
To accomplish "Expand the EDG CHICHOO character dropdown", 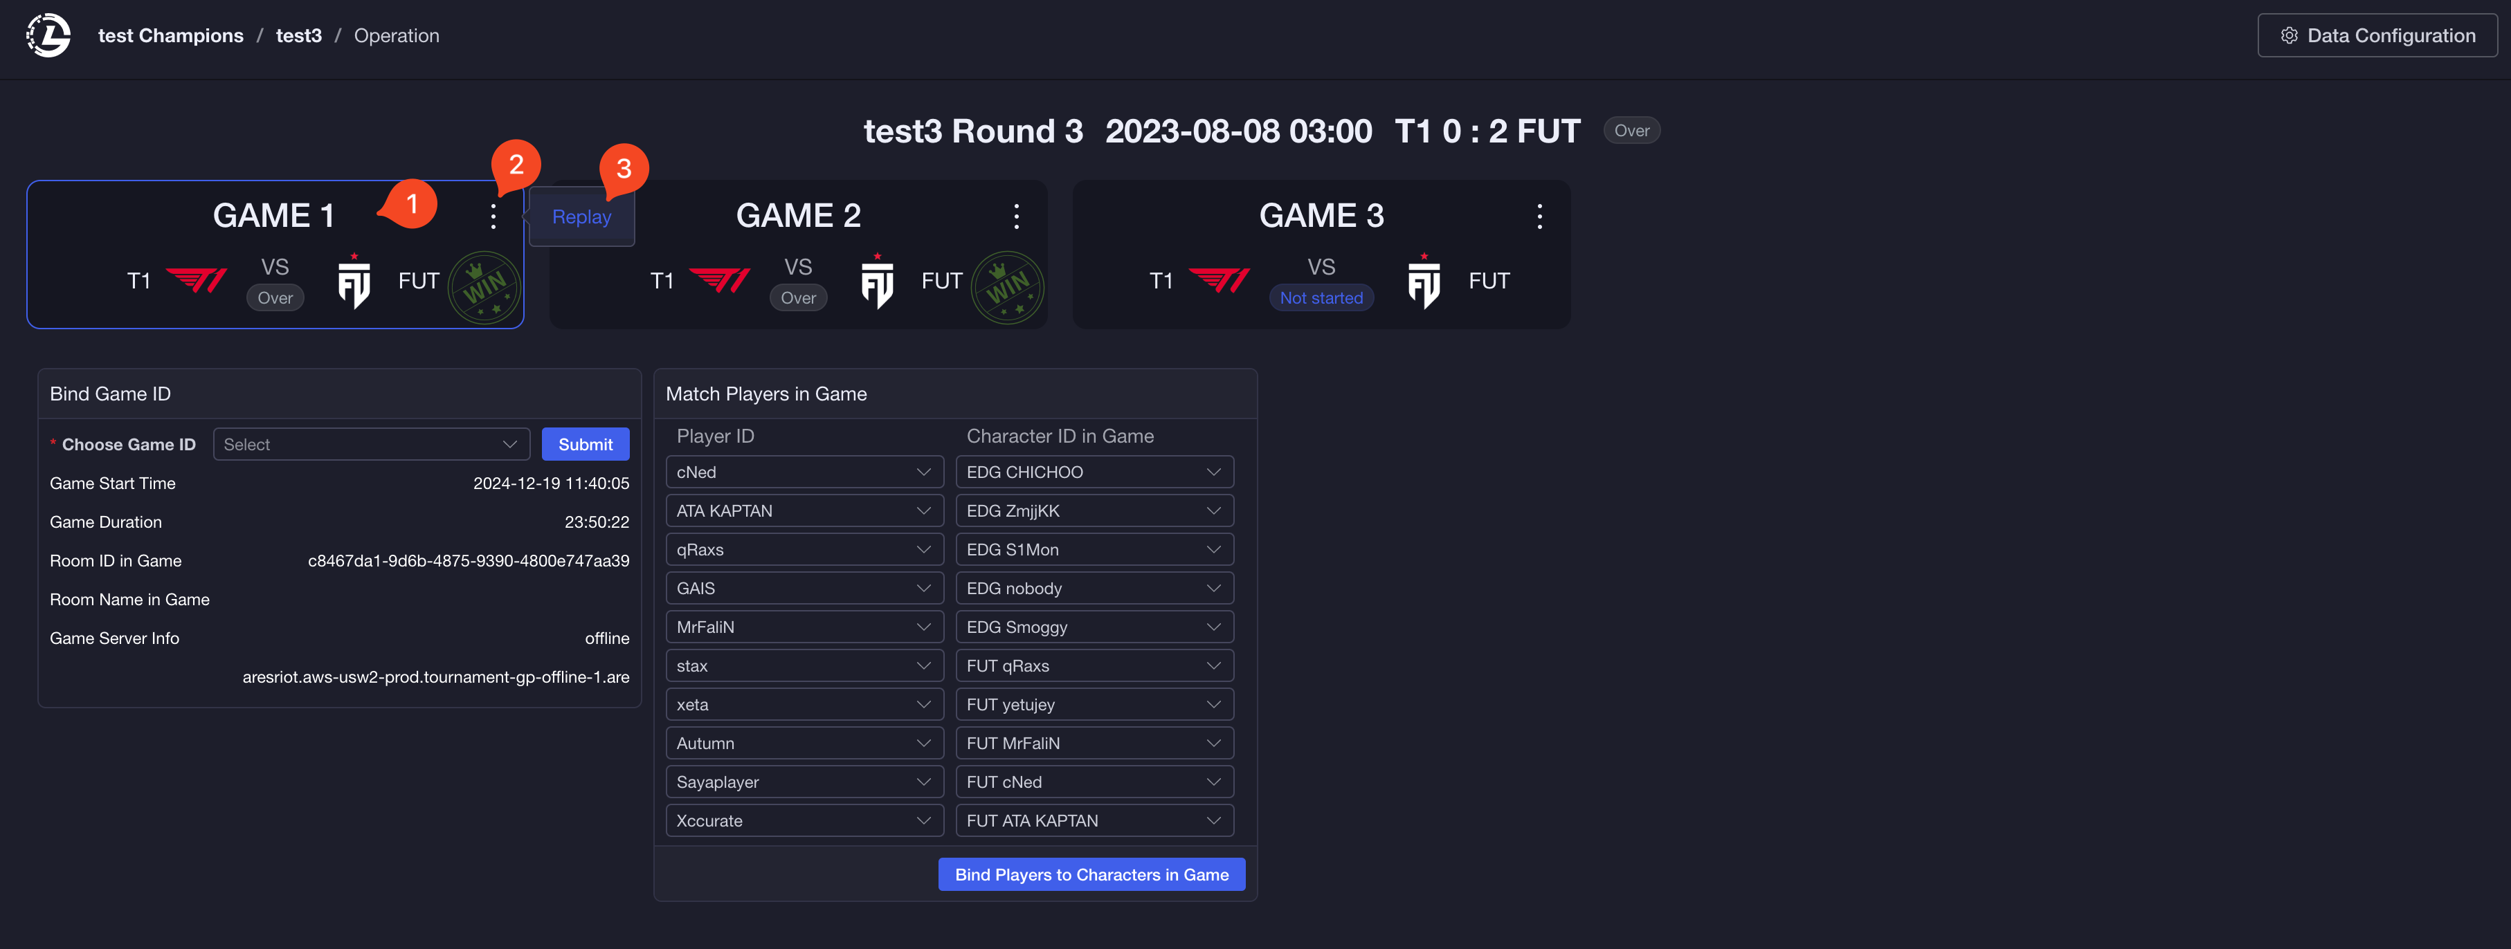I will 1094,472.
